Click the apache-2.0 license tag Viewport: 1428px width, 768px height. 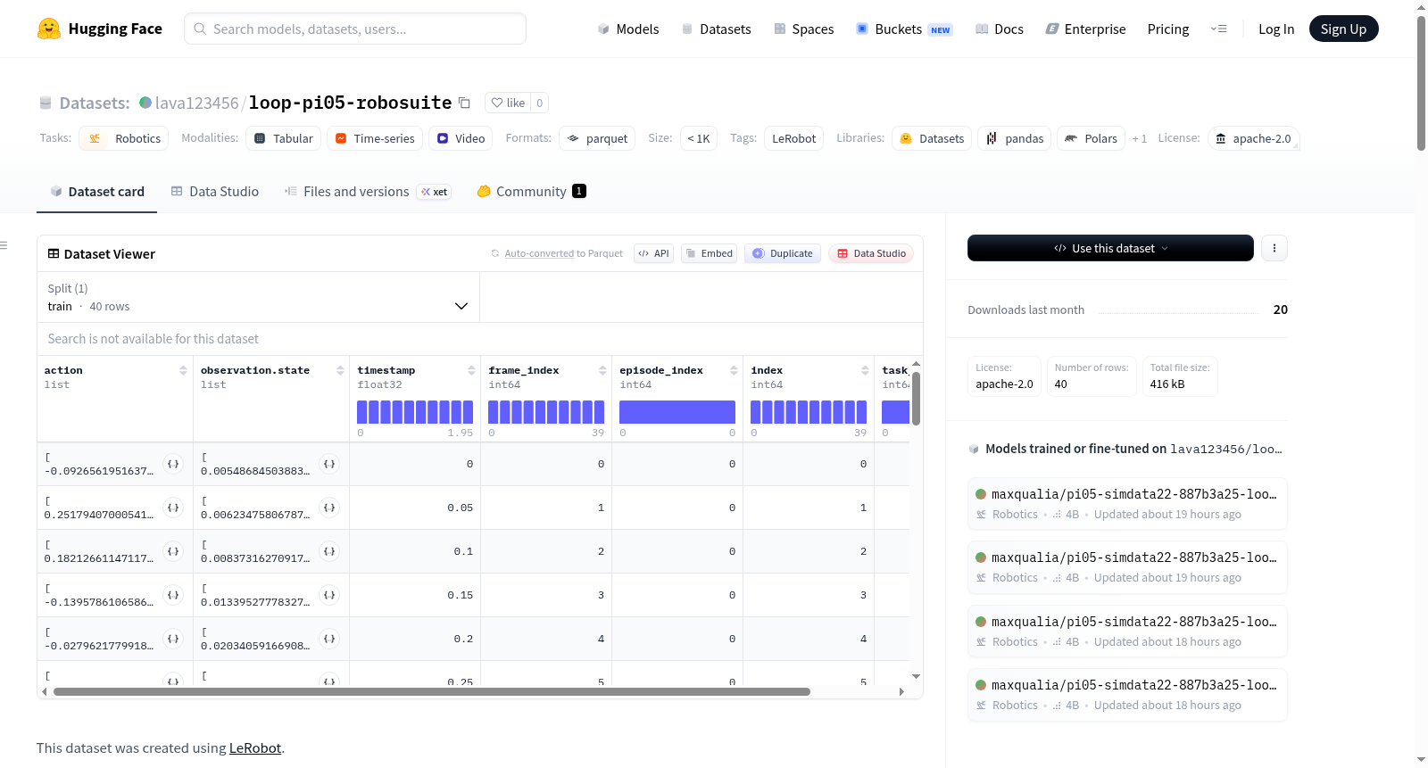click(x=1253, y=138)
